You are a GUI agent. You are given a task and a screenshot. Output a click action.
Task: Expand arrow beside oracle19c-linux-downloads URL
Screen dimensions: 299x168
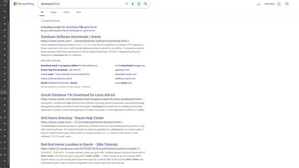tap(142, 99)
